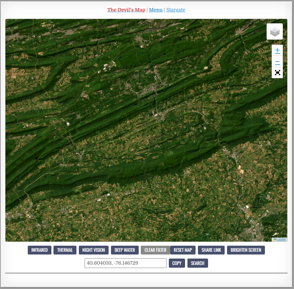Activate the Night Vision filter
Screen dimensions: 294x289
click(x=94, y=250)
